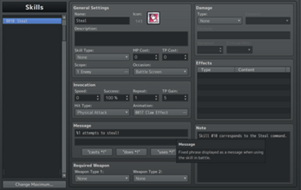The image size is (301, 190).
Task: Click the first empty Effects list row
Action: point(244,76)
